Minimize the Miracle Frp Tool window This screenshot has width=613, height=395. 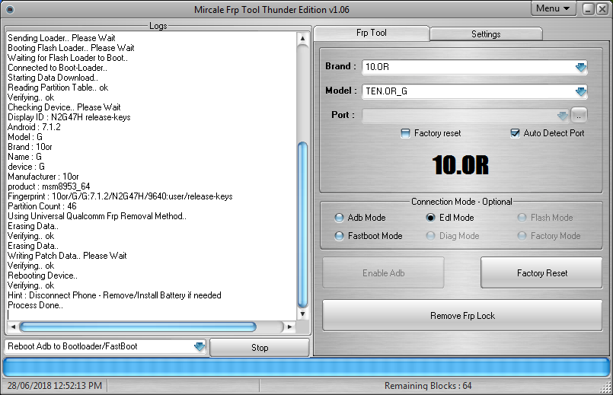pos(589,9)
